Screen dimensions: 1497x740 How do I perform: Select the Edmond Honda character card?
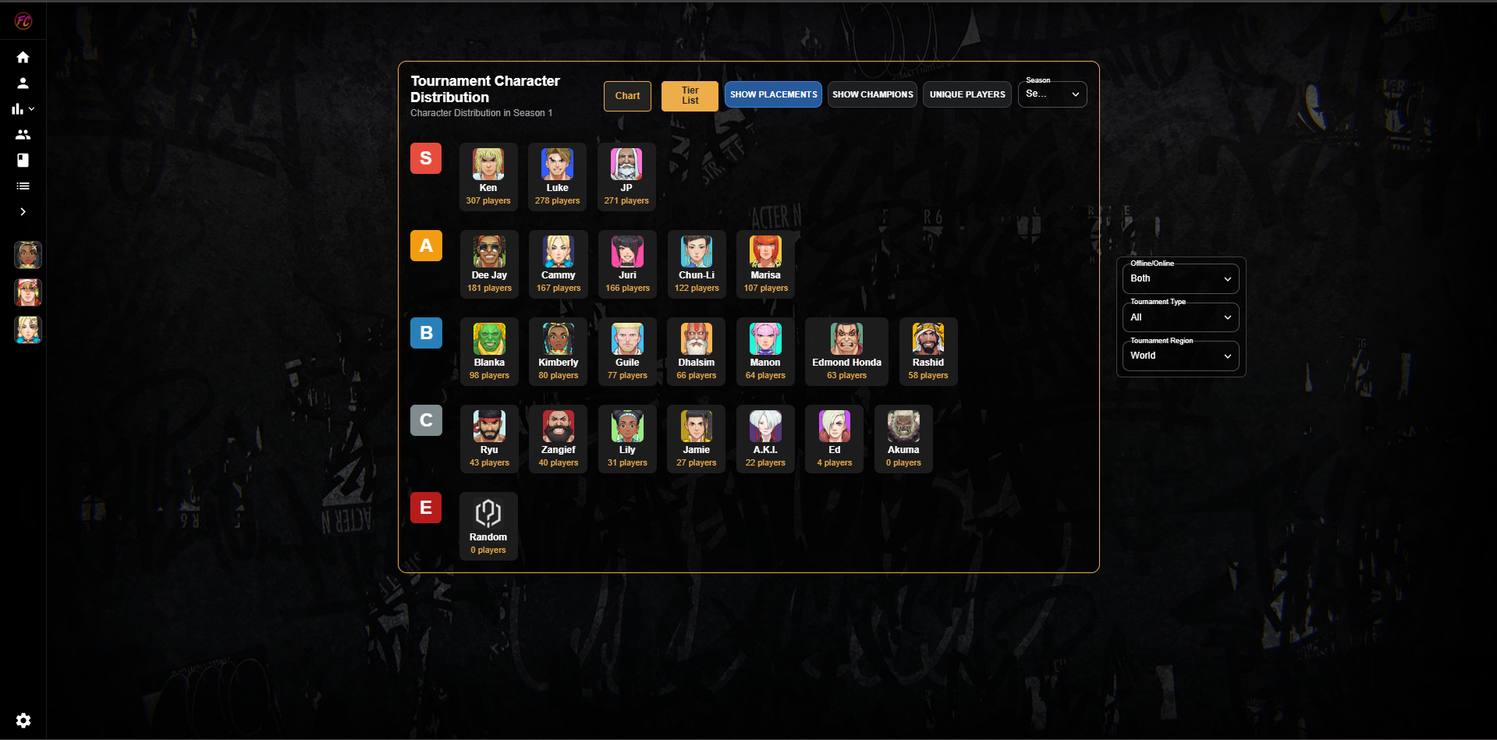click(846, 352)
